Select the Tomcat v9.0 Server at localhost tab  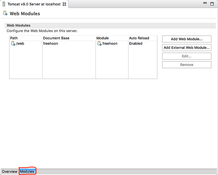pos(34,4)
